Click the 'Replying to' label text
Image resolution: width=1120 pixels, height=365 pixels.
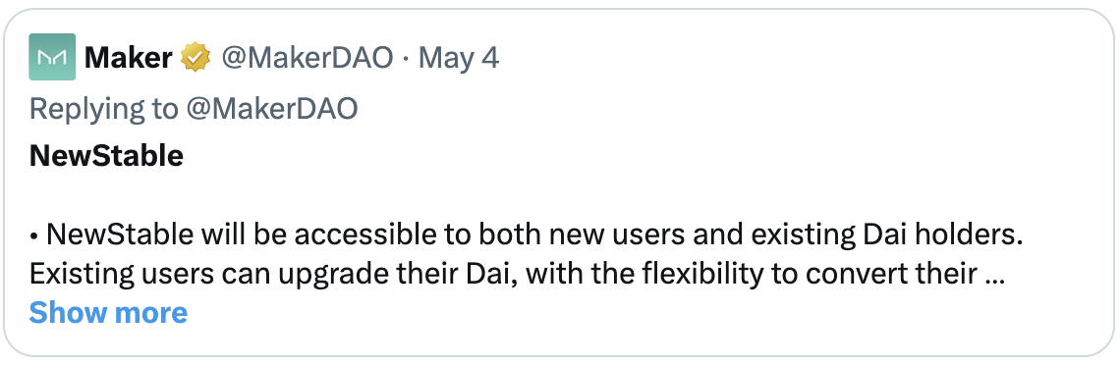[103, 108]
